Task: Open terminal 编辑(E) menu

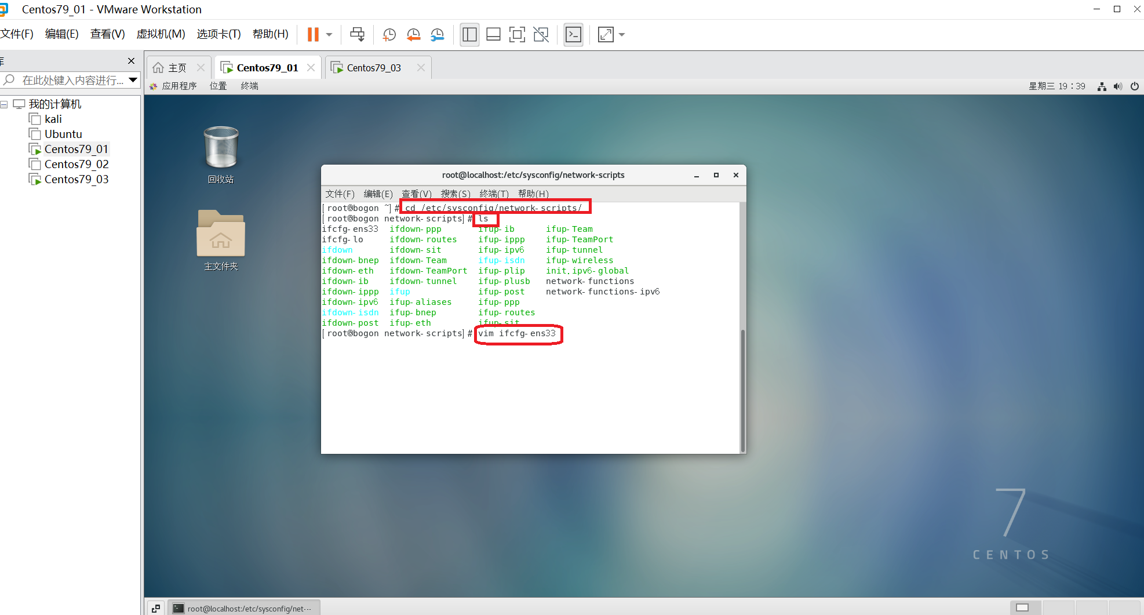Action: click(x=378, y=194)
